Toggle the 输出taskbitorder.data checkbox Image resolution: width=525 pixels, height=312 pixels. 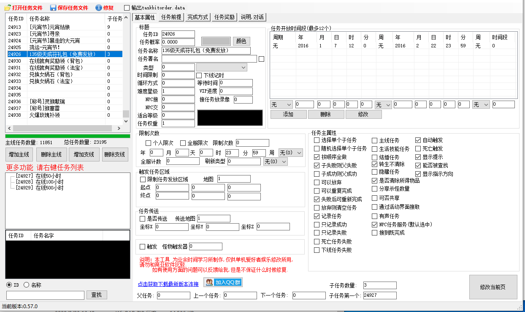(127, 8)
